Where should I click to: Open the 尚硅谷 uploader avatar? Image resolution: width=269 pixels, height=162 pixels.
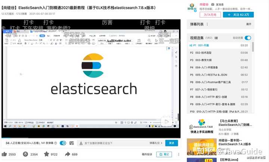[x=192, y=7]
